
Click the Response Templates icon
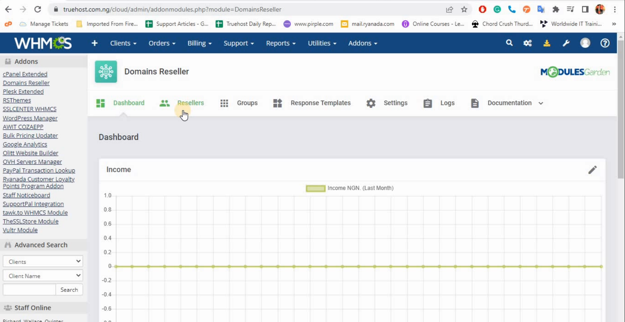click(x=278, y=103)
